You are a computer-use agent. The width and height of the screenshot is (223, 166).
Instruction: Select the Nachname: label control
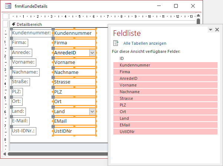(25, 72)
